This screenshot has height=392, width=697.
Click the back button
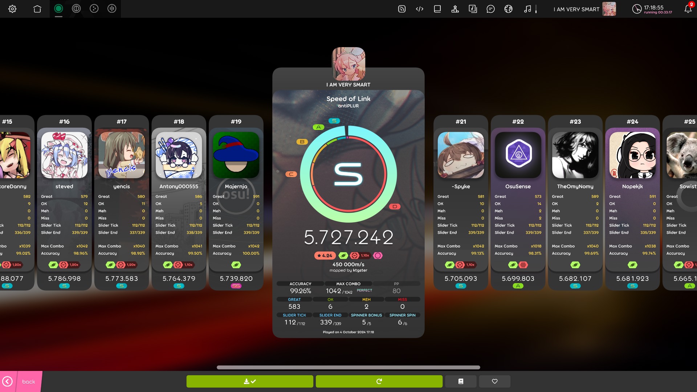[21, 381]
